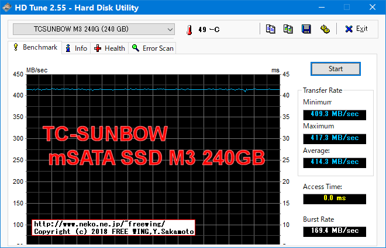
Task: Click the thermometer temperature icon
Action: (x=189, y=30)
